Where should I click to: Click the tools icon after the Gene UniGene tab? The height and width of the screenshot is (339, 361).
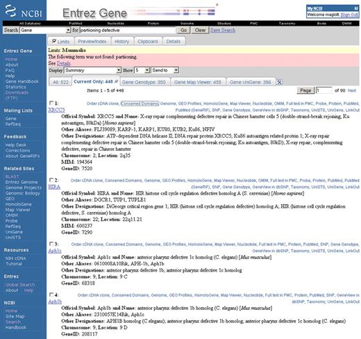tap(279, 82)
